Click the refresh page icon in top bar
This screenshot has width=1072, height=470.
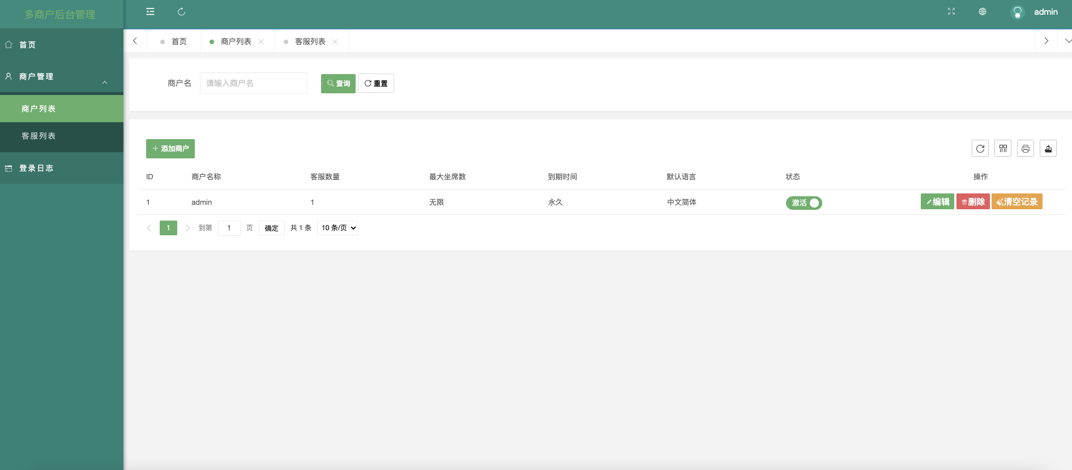click(x=181, y=12)
